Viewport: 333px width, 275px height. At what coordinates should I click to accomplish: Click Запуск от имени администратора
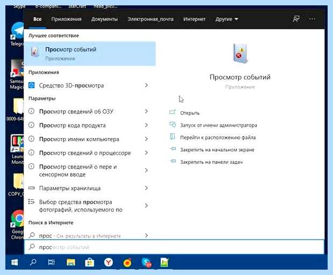(219, 125)
